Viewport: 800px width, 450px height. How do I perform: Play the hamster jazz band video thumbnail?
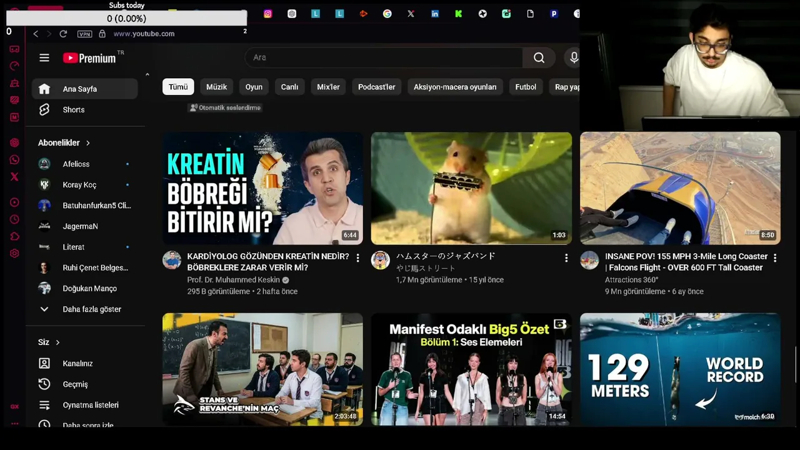point(471,188)
